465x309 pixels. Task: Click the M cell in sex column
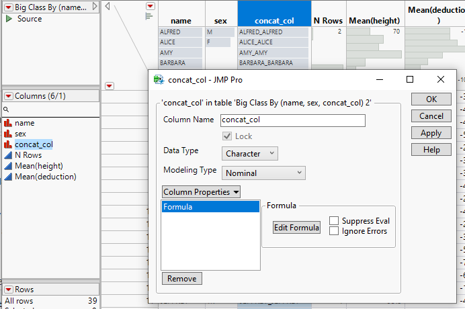point(220,32)
